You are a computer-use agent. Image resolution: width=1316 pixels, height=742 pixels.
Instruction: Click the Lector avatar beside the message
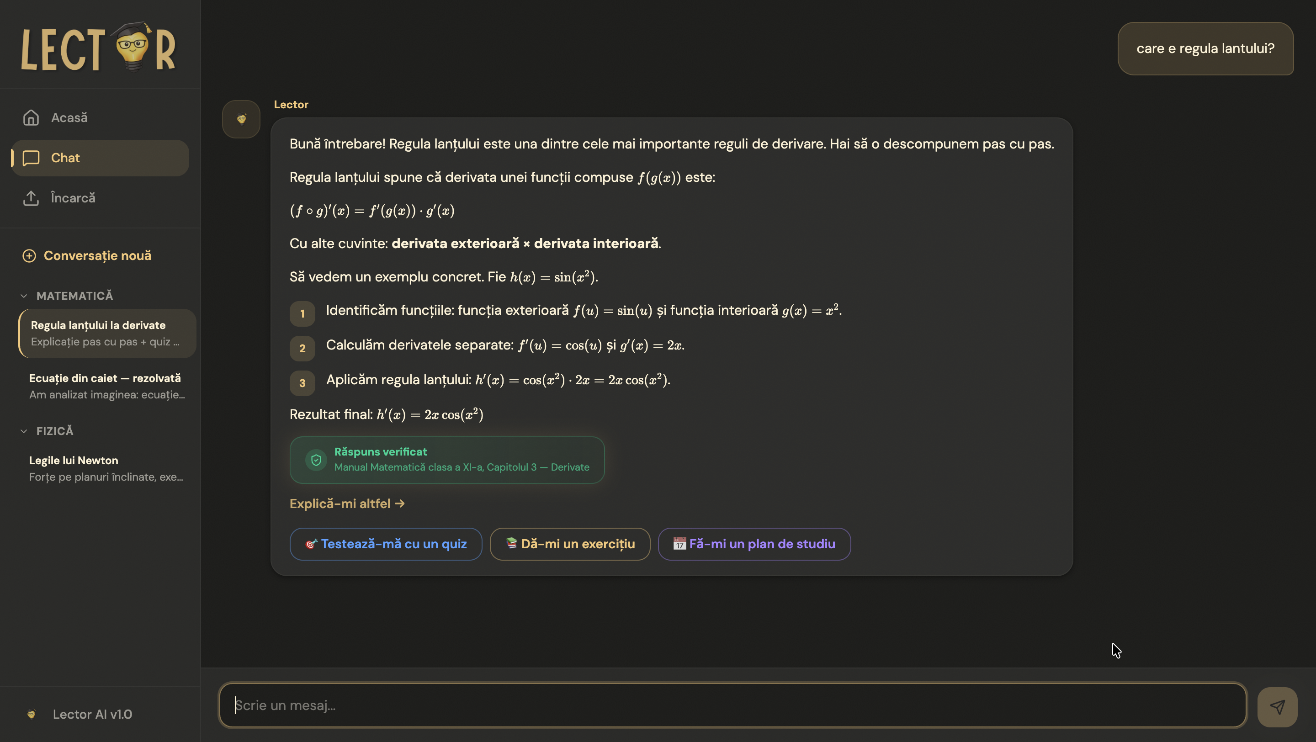[x=241, y=119]
